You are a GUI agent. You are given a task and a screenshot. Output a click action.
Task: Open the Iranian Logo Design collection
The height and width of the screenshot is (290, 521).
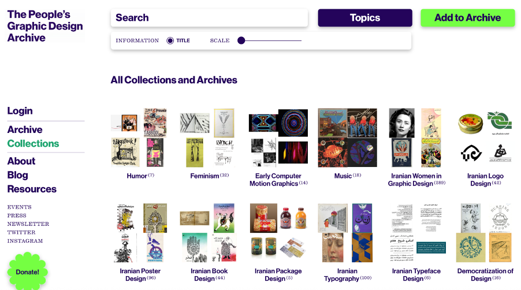click(485, 137)
